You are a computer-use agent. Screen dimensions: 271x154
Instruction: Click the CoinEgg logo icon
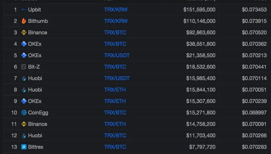tap(24, 112)
